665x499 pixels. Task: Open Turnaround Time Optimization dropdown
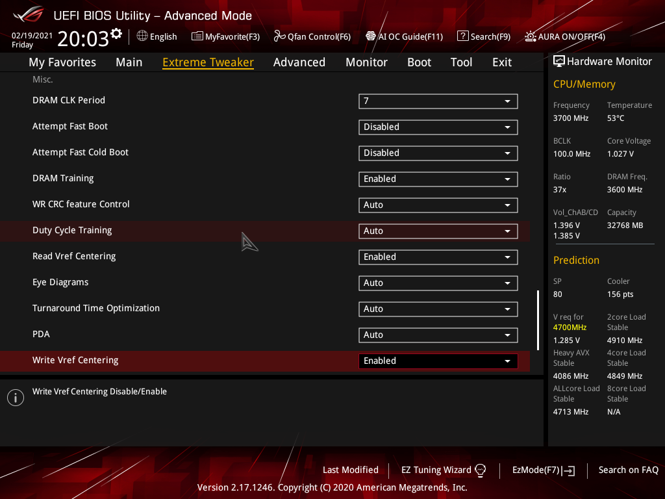(x=438, y=309)
